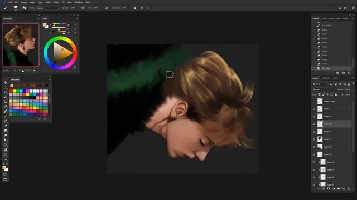This screenshot has height=200, width=357.
Task: Open Swatches panel menu
Action: pyautogui.click(x=50, y=79)
